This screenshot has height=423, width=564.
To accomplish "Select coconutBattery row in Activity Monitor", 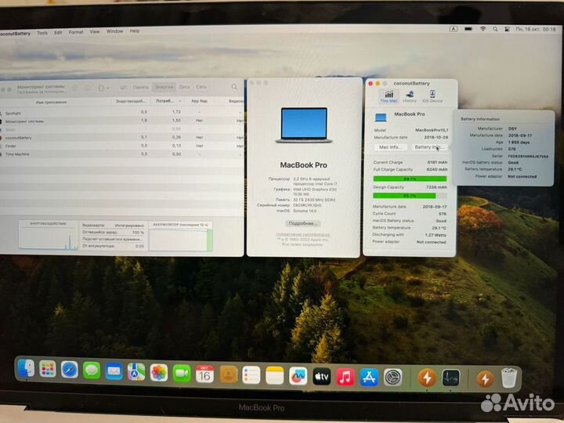I will [122, 137].
